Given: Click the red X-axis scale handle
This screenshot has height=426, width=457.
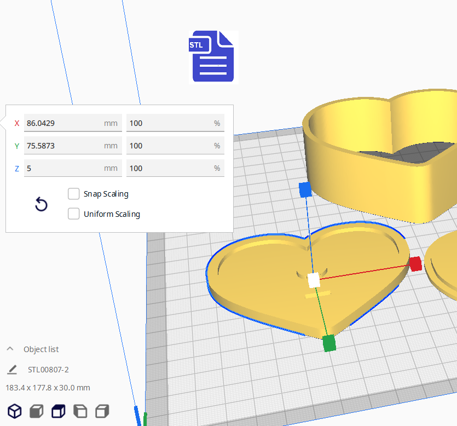Looking at the screenshot, I should click(415, 263).
